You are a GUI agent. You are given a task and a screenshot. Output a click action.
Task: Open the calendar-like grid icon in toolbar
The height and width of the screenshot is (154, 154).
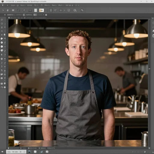point(69,10)
